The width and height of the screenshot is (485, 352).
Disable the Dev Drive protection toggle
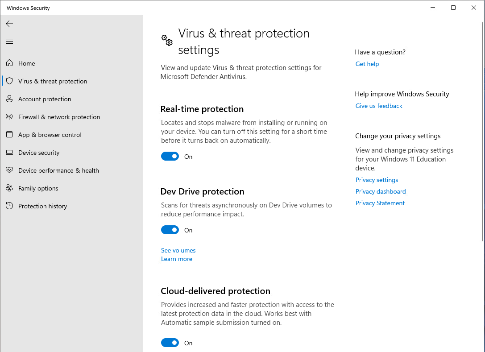point(170,230)
